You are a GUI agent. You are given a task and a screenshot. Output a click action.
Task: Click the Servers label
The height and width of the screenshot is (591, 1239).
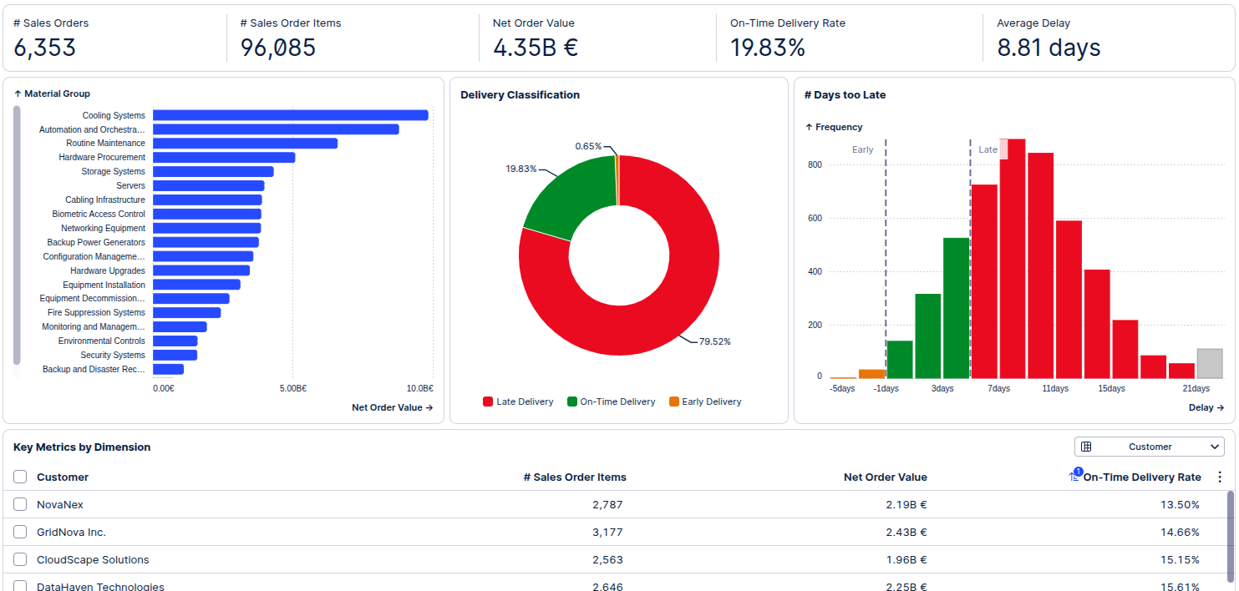pos(130,185)
